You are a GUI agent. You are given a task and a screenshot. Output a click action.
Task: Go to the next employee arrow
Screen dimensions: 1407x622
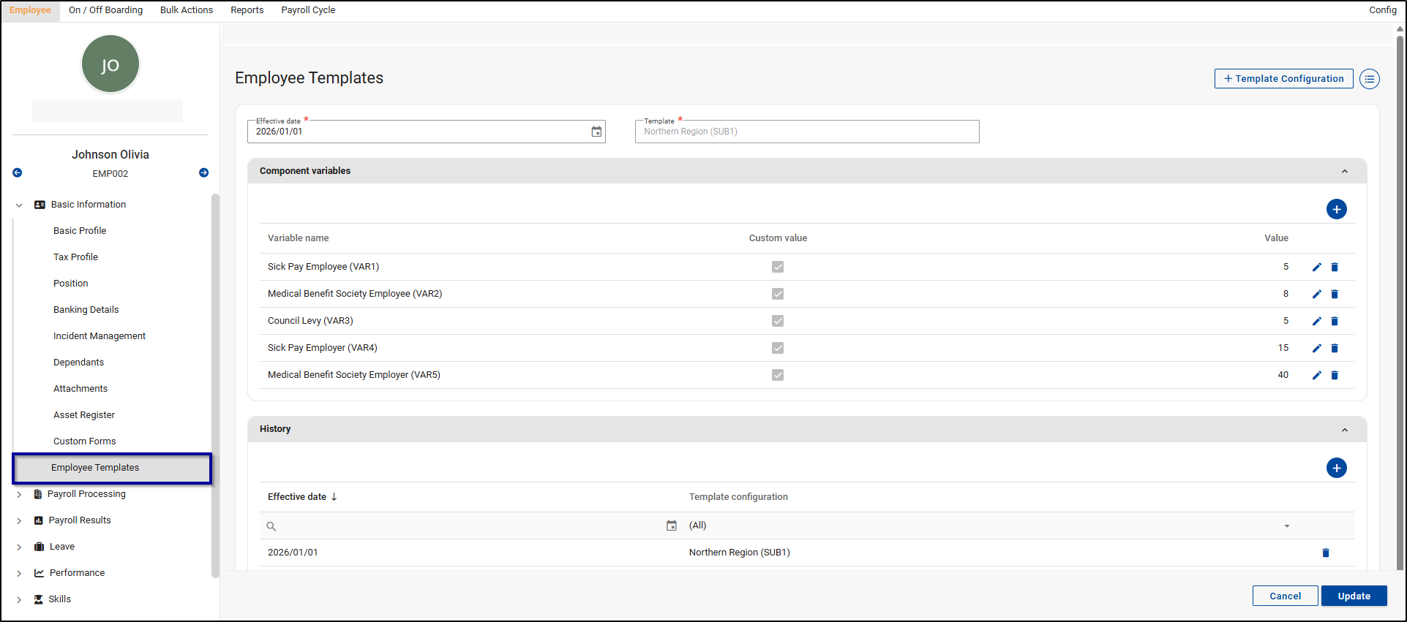[203, 173]
